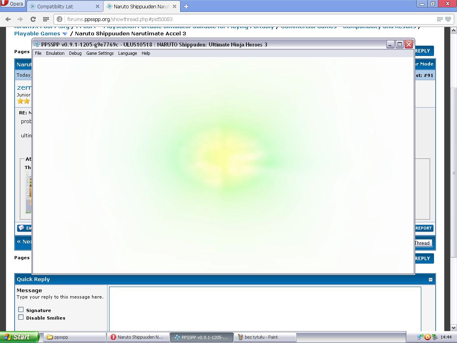Expand the Playable Games breadcrumb dropdown arrow
457x343 pixels.
(x=65, y=34)
